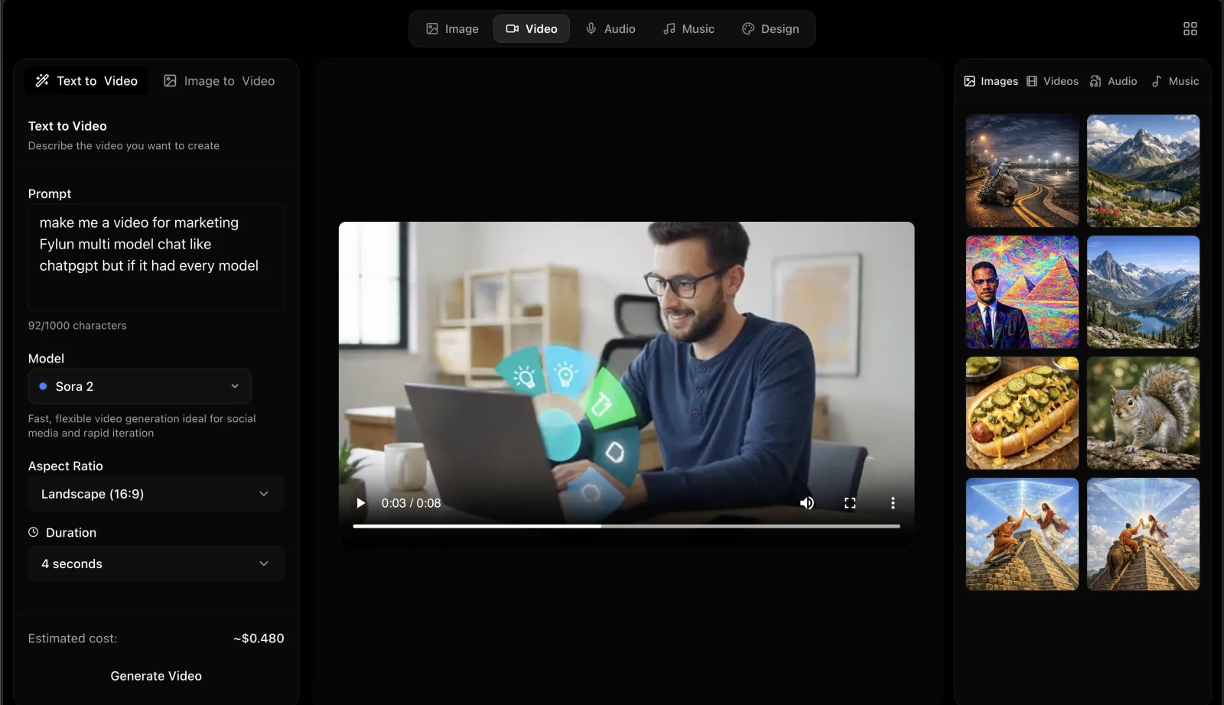Switch to Image to Video mode
1224x705 pixels.
click(x=220, y=81)
